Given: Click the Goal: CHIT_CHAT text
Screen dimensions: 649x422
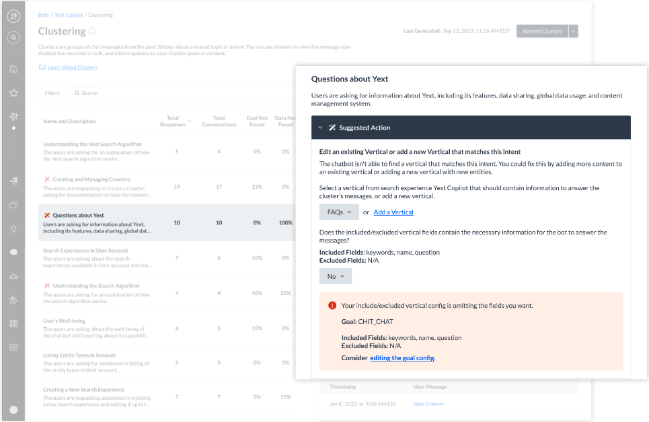Looking at the screenshot, I should tap(367, 321).
